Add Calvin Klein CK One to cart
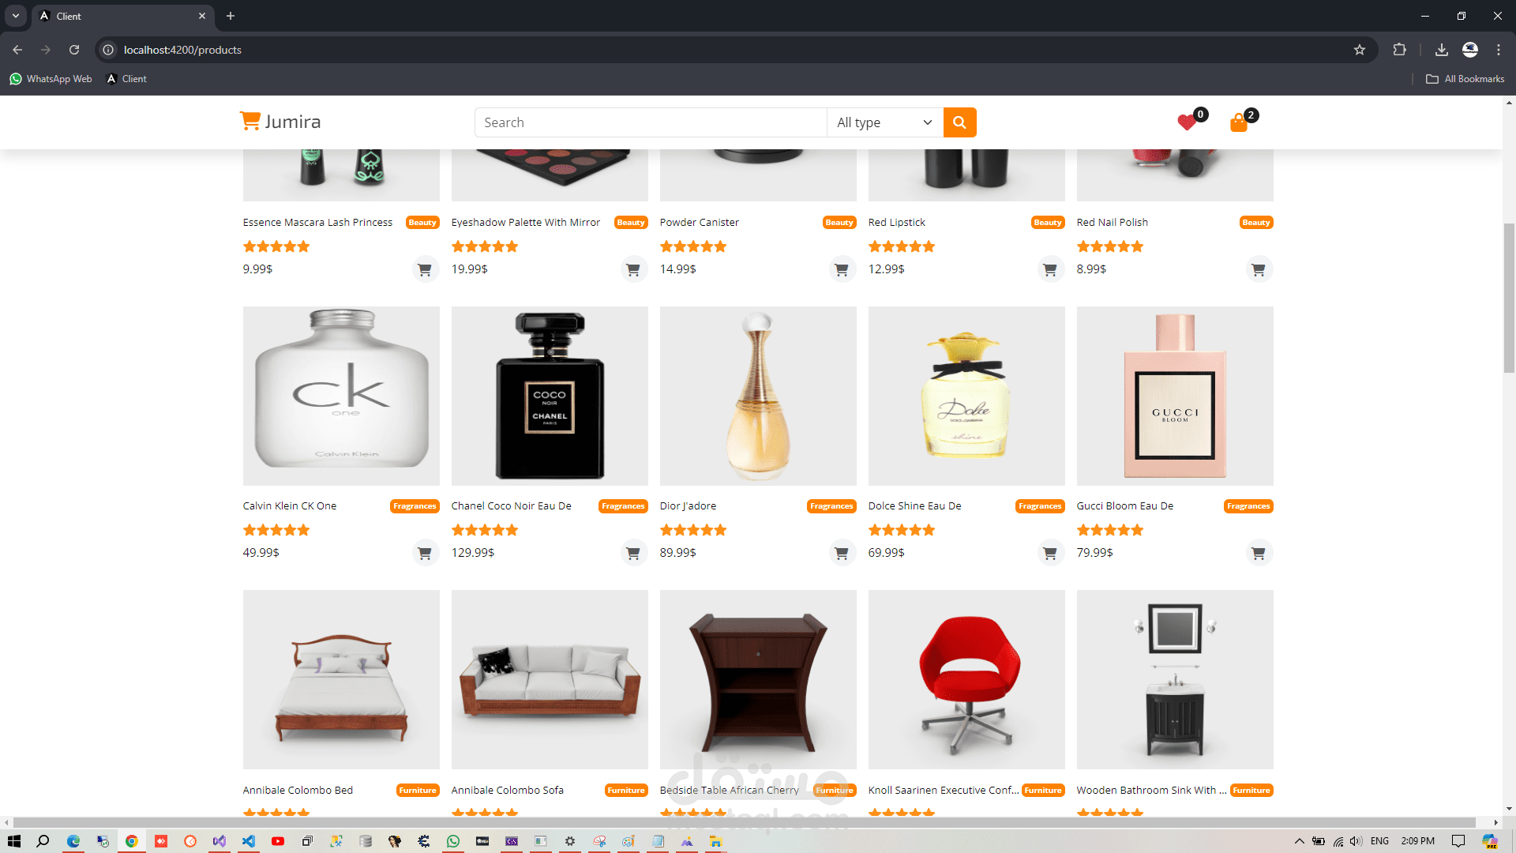 click(425, 553)
